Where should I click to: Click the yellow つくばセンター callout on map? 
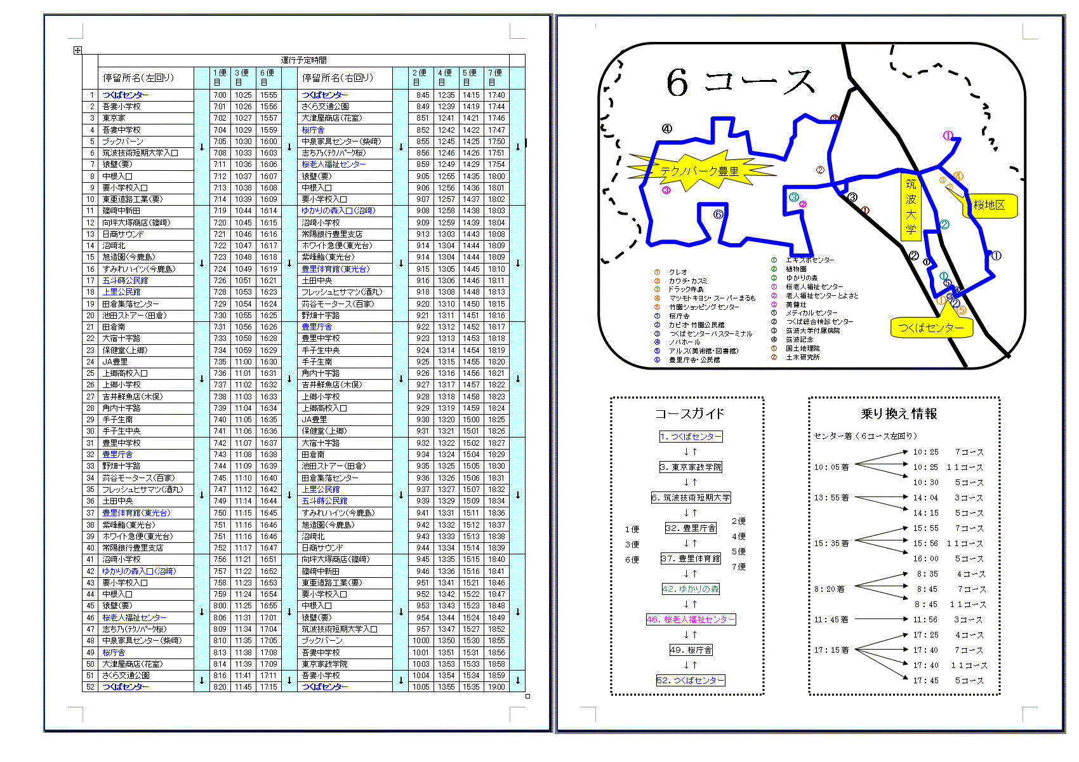coord(931,328)
